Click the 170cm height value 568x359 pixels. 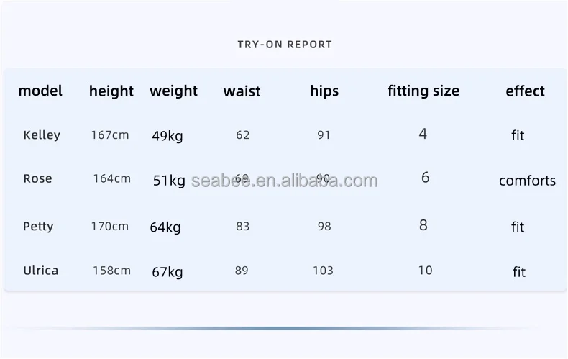point(110,227)
